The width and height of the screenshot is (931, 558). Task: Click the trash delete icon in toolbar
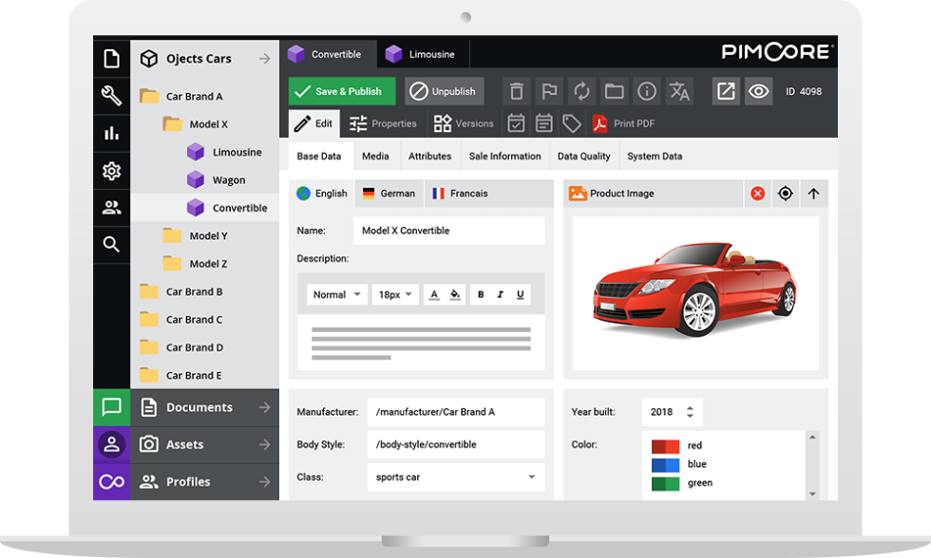point(516,91)
